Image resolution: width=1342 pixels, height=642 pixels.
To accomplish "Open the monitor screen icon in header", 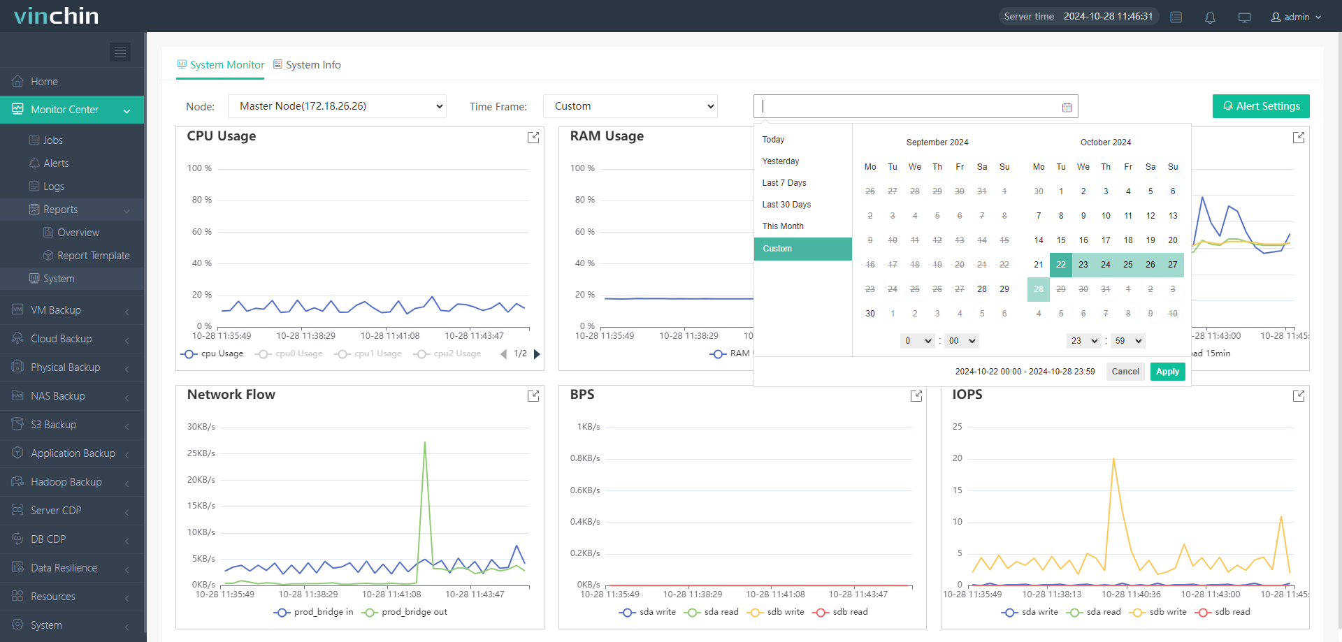I will [x=1244, y=17].
